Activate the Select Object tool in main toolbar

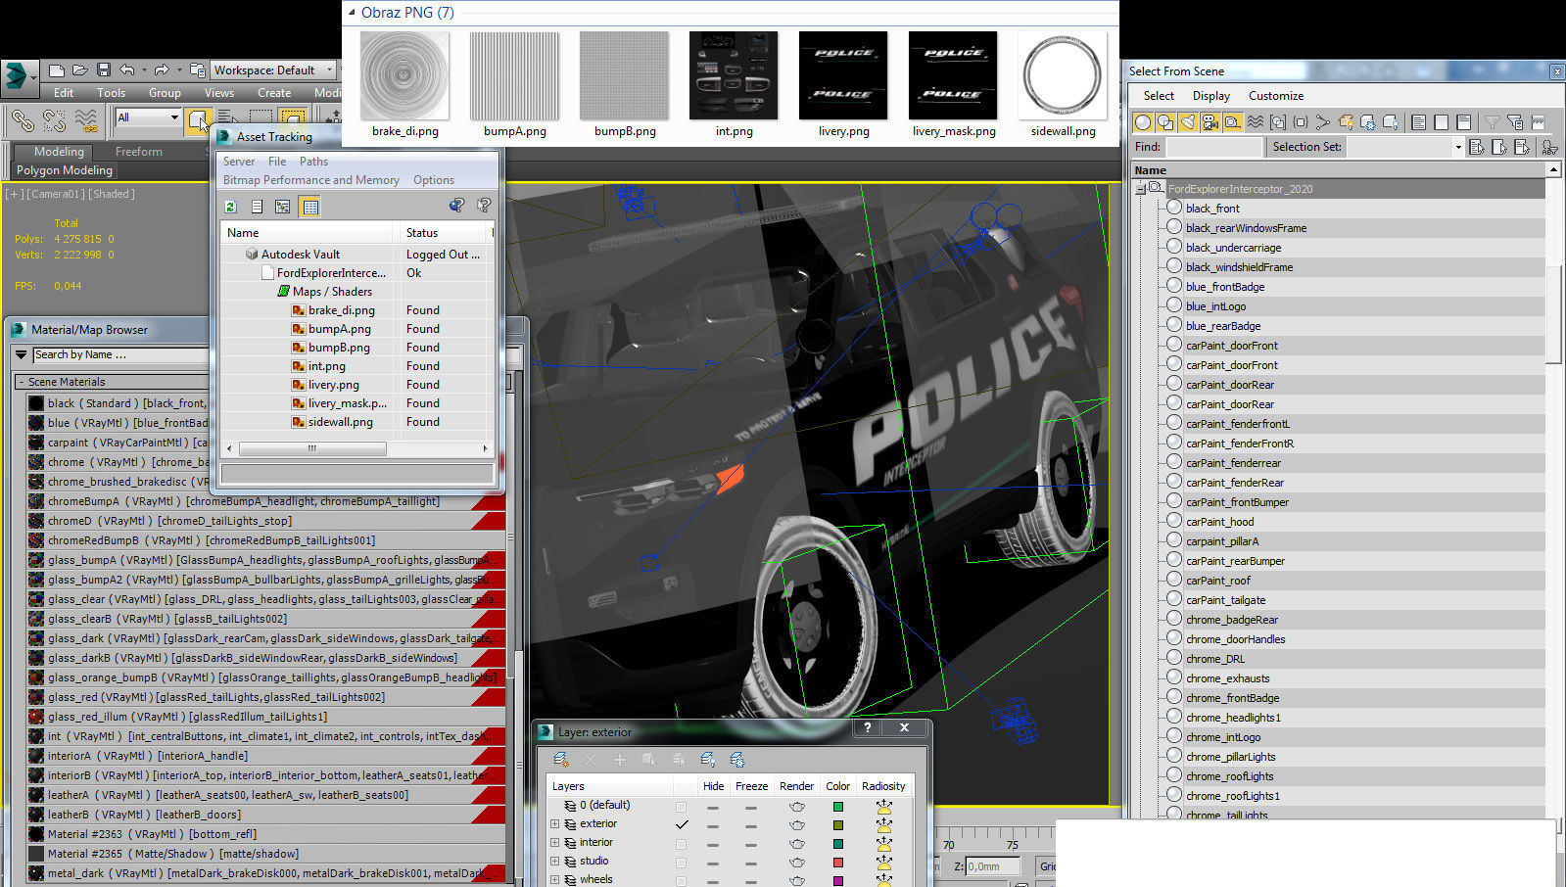pyautogui.click(x=199, y=120)
